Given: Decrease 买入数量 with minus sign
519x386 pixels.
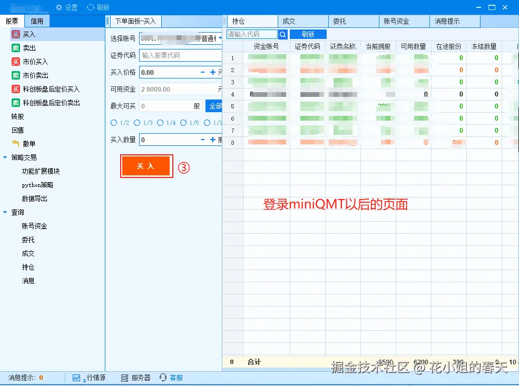Looking at the screenshot, I should click(202, 140).
